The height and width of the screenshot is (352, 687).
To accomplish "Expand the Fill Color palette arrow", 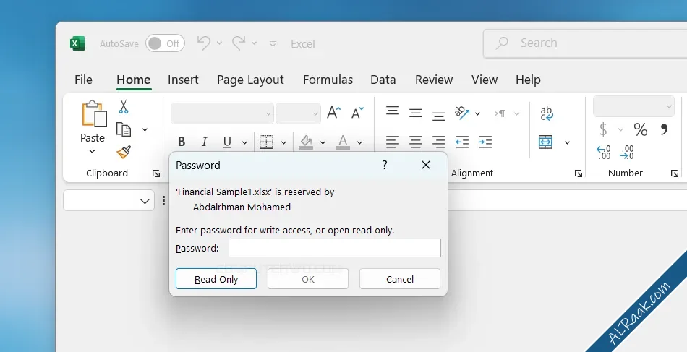I will point(323,142).
